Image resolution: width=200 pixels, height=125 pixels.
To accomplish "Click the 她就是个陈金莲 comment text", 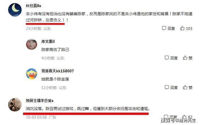I will click(55, 79).
